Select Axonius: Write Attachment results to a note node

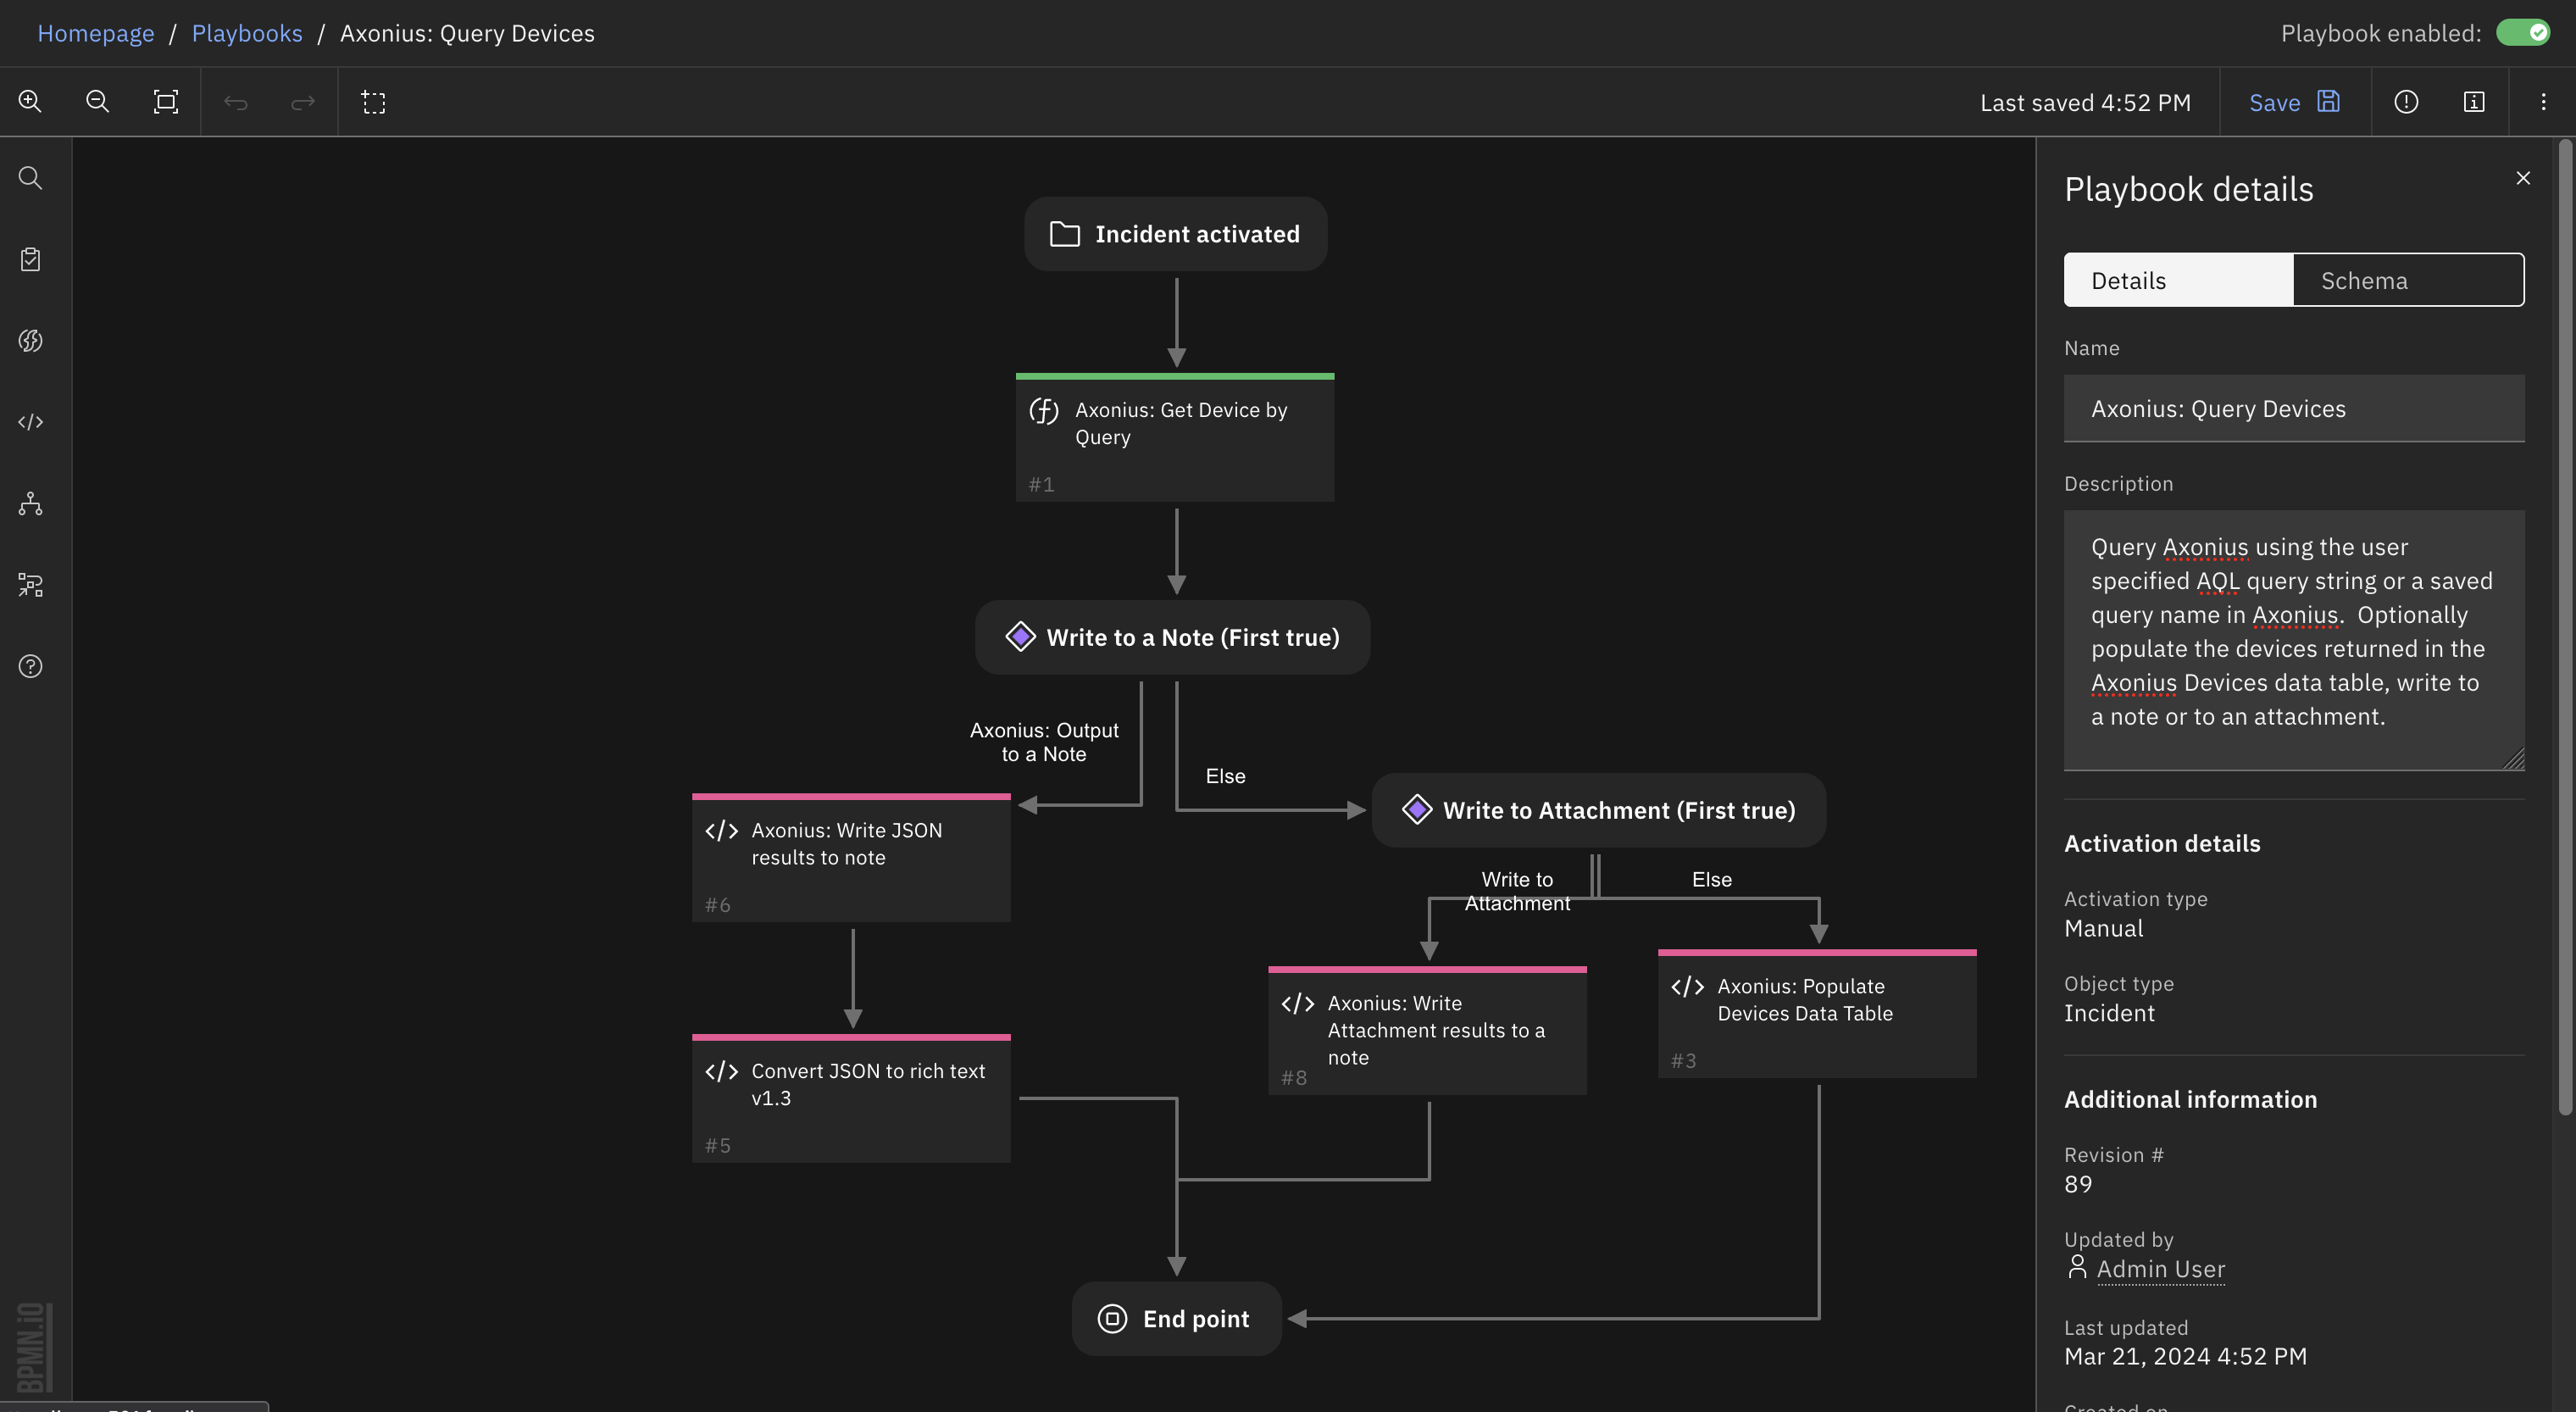(1427, 1030)
